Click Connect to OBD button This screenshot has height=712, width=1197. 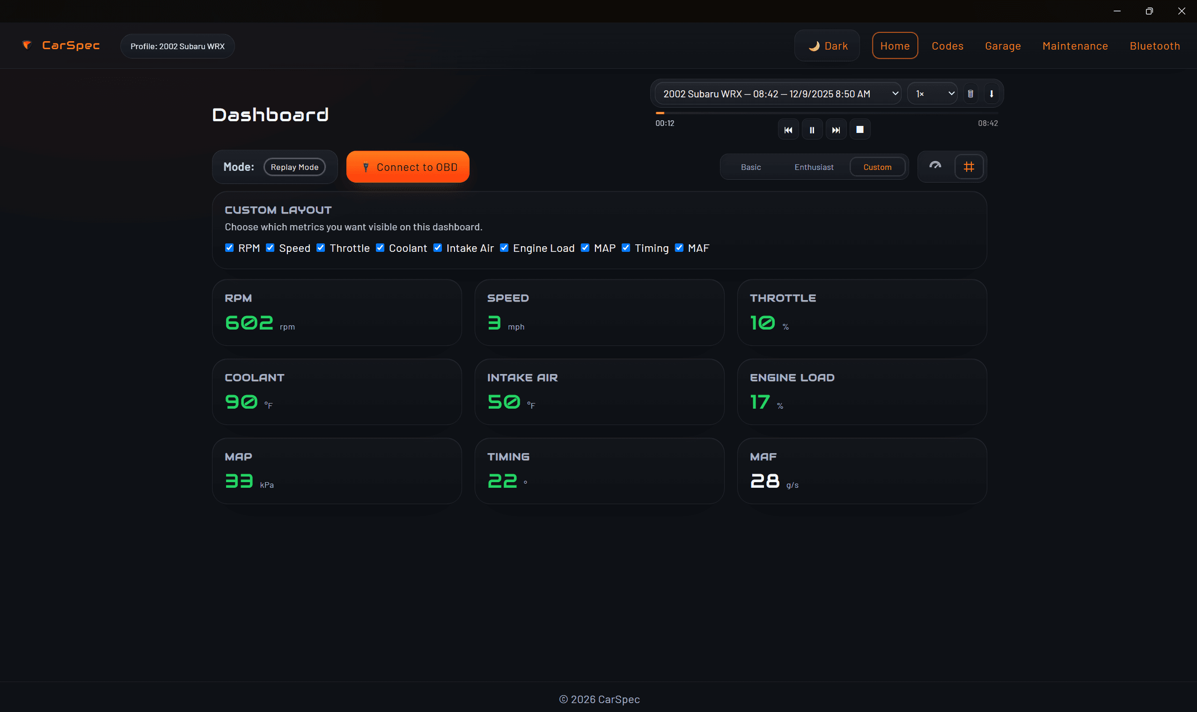(408, 167)
